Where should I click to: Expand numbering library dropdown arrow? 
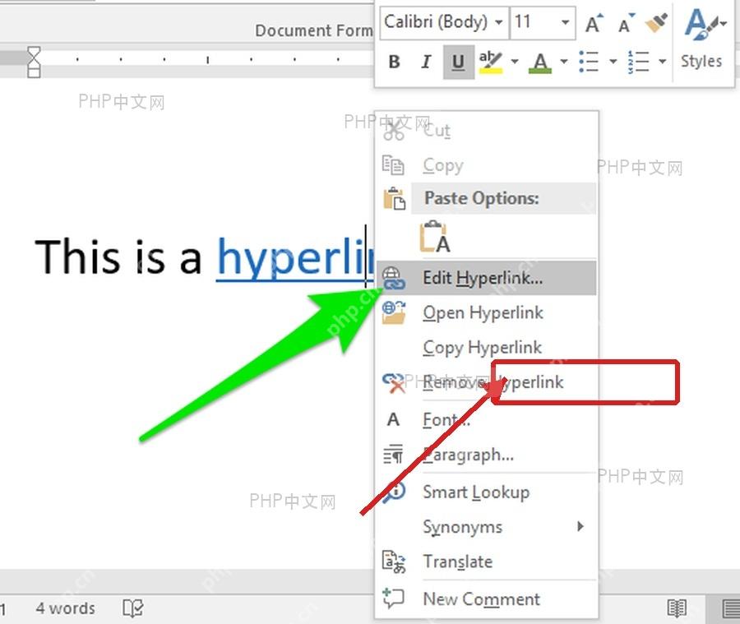[x=663, y=62]
